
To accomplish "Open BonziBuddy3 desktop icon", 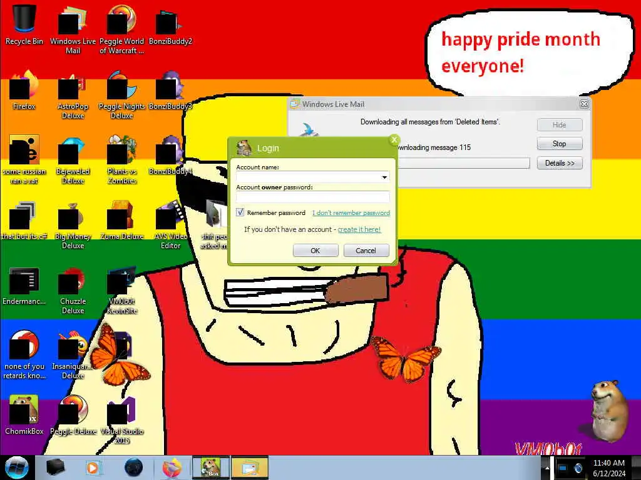I will 170,90.
